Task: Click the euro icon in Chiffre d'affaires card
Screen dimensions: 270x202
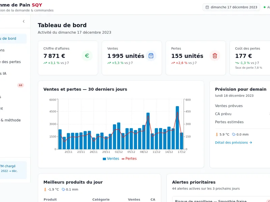Action: (87, 56)
